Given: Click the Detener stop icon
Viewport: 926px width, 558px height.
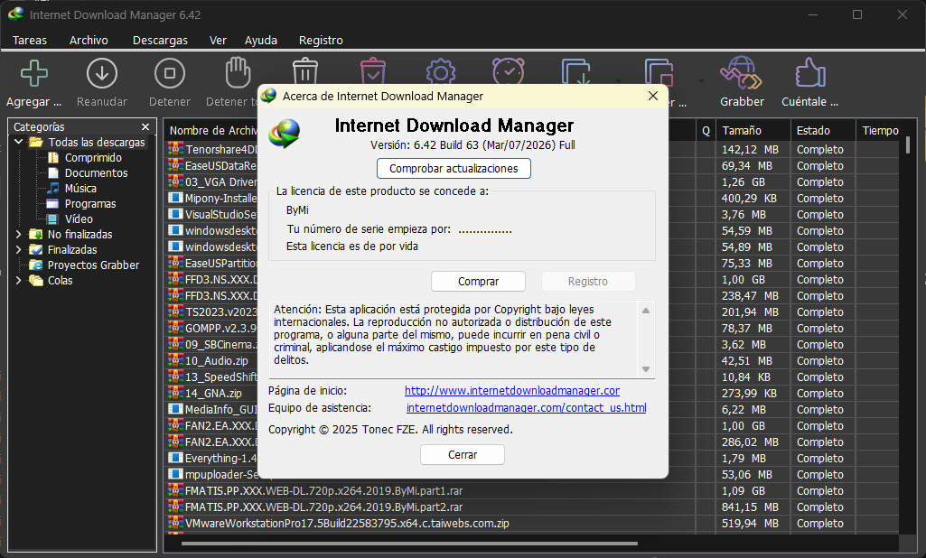Looking at the screenshot, I should point(170,74).
